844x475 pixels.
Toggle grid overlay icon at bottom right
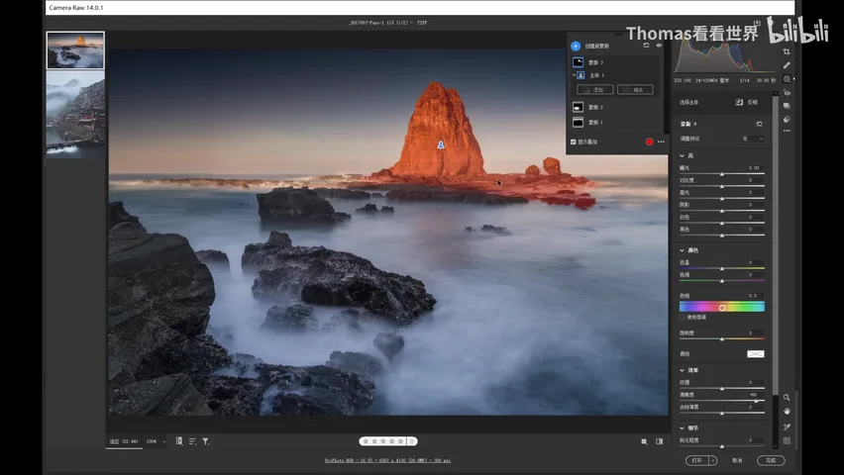click(x=787, y=440)
